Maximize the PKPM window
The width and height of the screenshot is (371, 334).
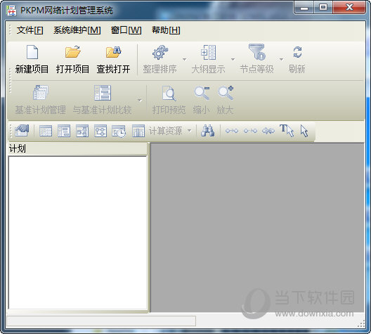coord(323,8)
